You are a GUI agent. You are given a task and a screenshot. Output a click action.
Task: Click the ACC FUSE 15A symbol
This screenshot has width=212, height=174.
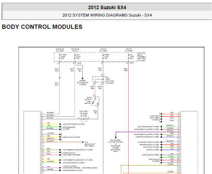point(75,57)
